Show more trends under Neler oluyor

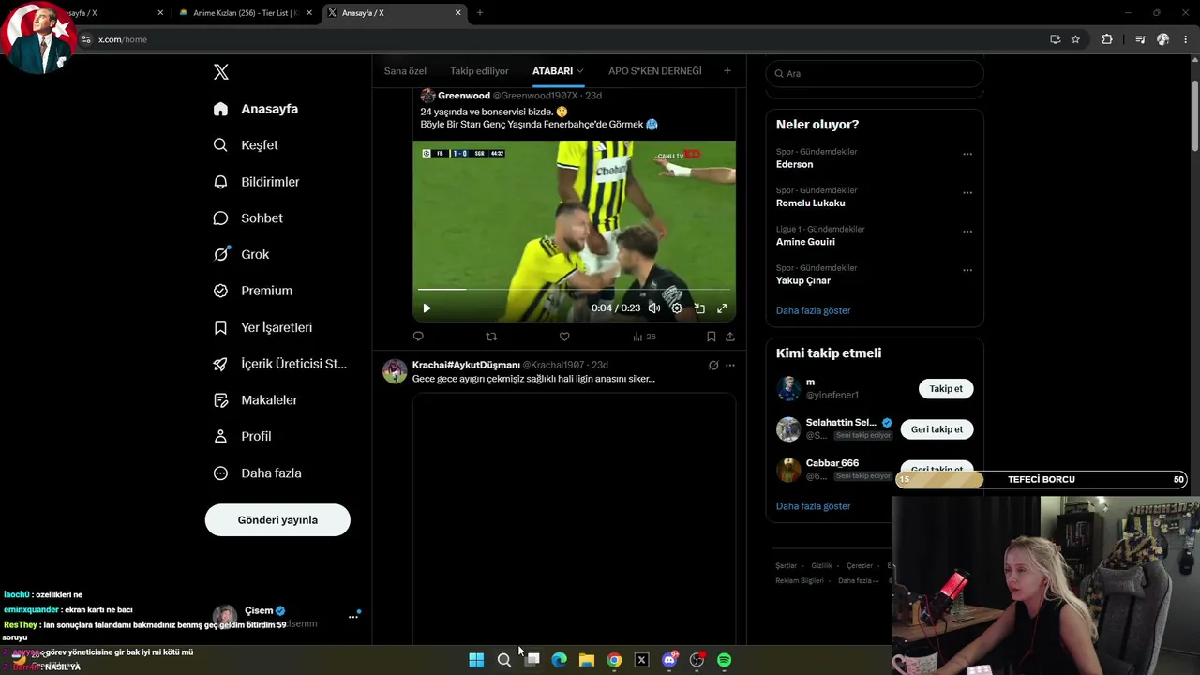(813, 310)
